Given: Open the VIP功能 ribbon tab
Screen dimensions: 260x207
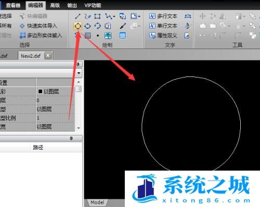Looking at the screenshot, I should click(93, 5).
